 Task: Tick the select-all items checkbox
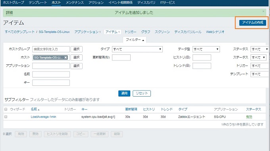(x=6, y=109)
